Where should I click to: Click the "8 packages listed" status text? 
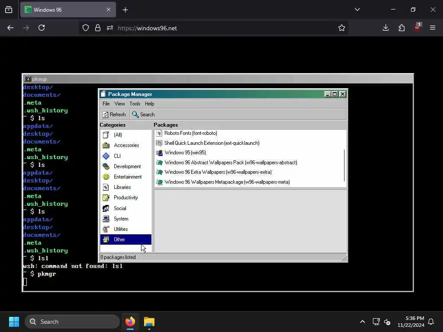pos(118,257)
